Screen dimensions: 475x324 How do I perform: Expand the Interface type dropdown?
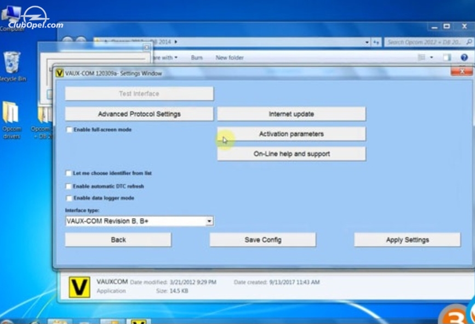[209, 221]
